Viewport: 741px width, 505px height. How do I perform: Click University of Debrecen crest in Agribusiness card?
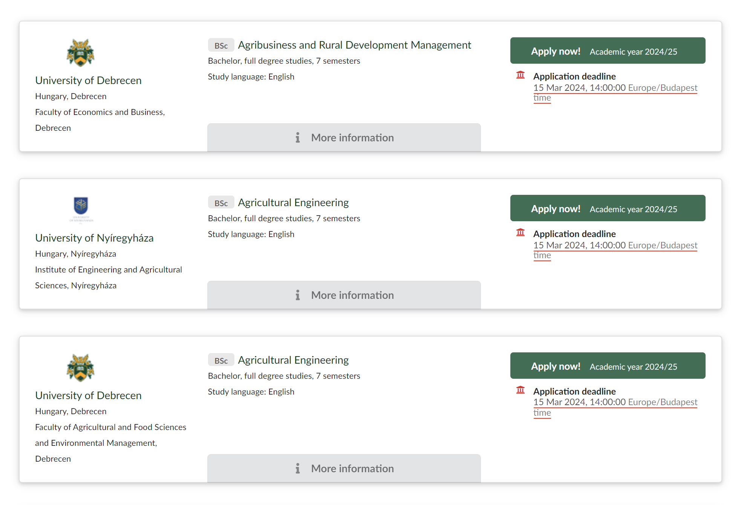click(x=80, y=53)
